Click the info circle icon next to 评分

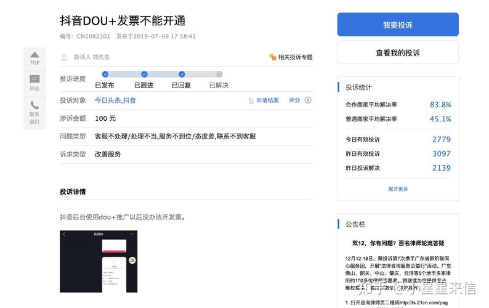click(308, 100)
